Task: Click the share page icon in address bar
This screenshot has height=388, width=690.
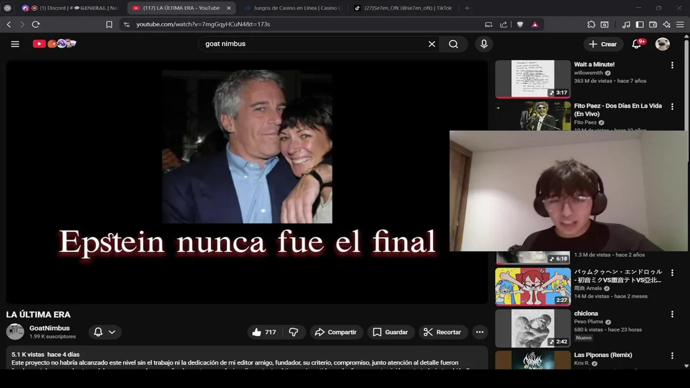Action: (503, 24)
